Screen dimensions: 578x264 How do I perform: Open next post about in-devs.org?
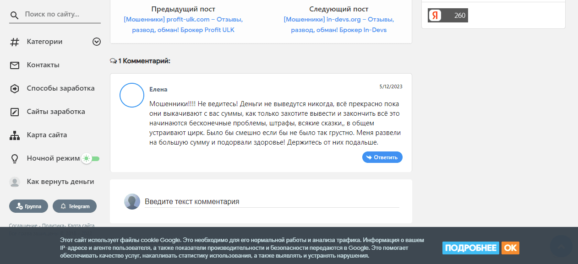coord(338,25)
